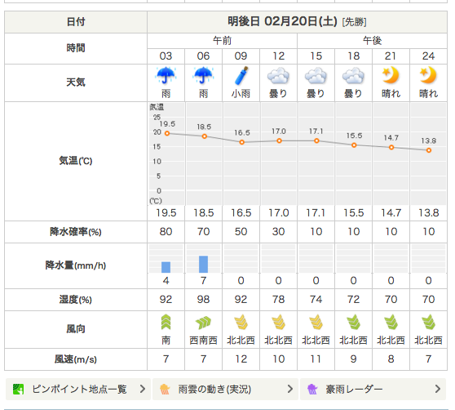The height and width of the screenshot is (410, 455).
Task: Click the 湿度(%) row label
Action: [76, 299]
